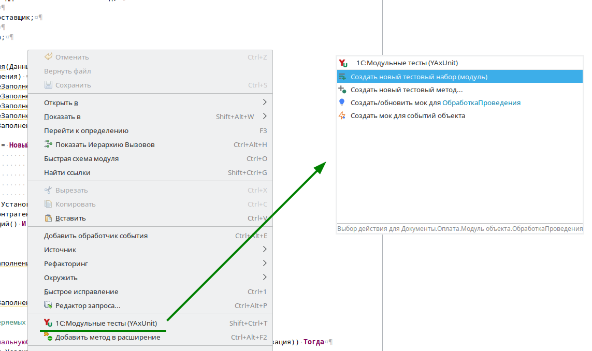This screenshot has height=351, width=592.
Task: Expand the Рефакторинг submenu arrow
Action: click(x=265, y=263)
